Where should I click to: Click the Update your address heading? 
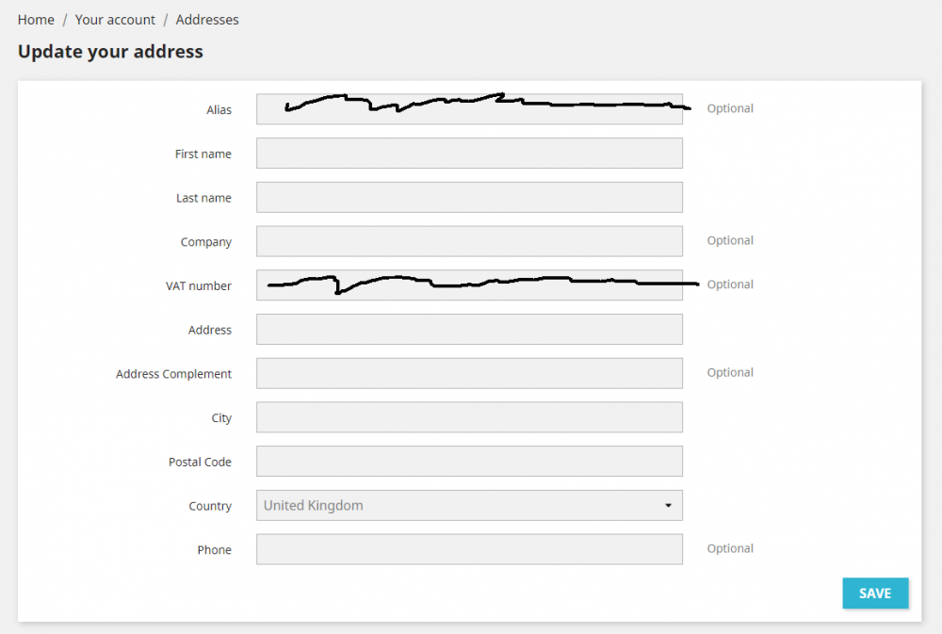(x=110, y=52)
